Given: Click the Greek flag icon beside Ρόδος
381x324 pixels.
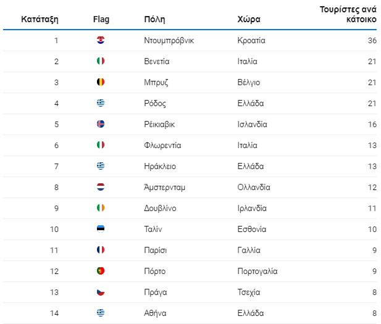Looking at the screenshot, I should (x=101, y=103).
